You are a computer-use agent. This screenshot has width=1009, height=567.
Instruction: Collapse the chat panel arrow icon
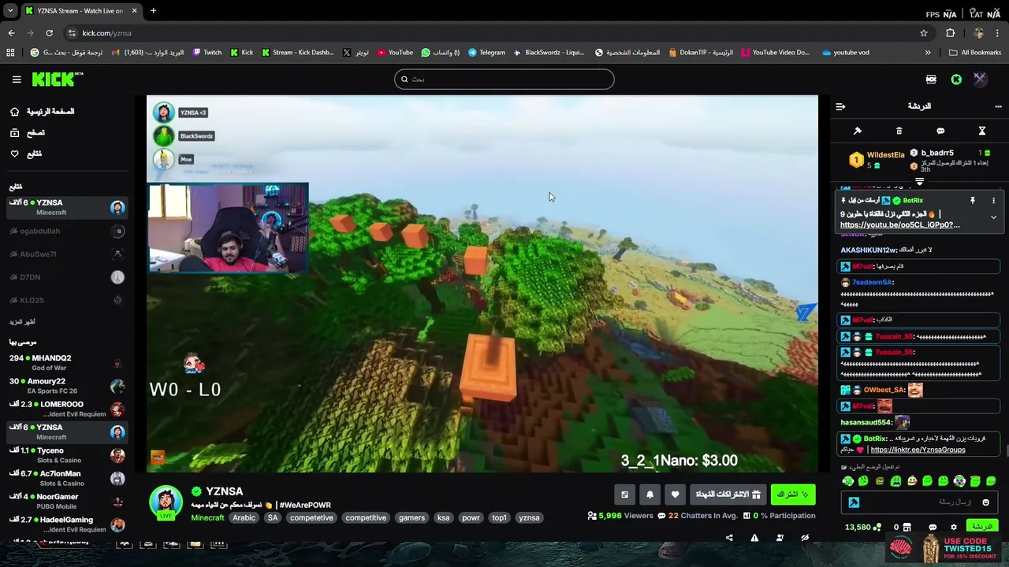click(840, 106)
